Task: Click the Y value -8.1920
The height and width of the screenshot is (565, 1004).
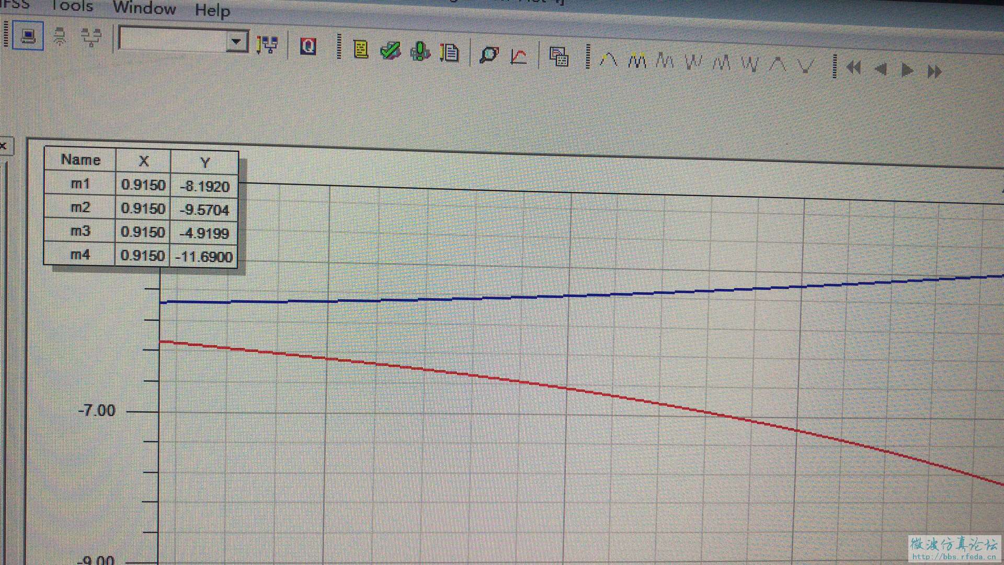Action: pyautogui.click(x=204, y=186)
